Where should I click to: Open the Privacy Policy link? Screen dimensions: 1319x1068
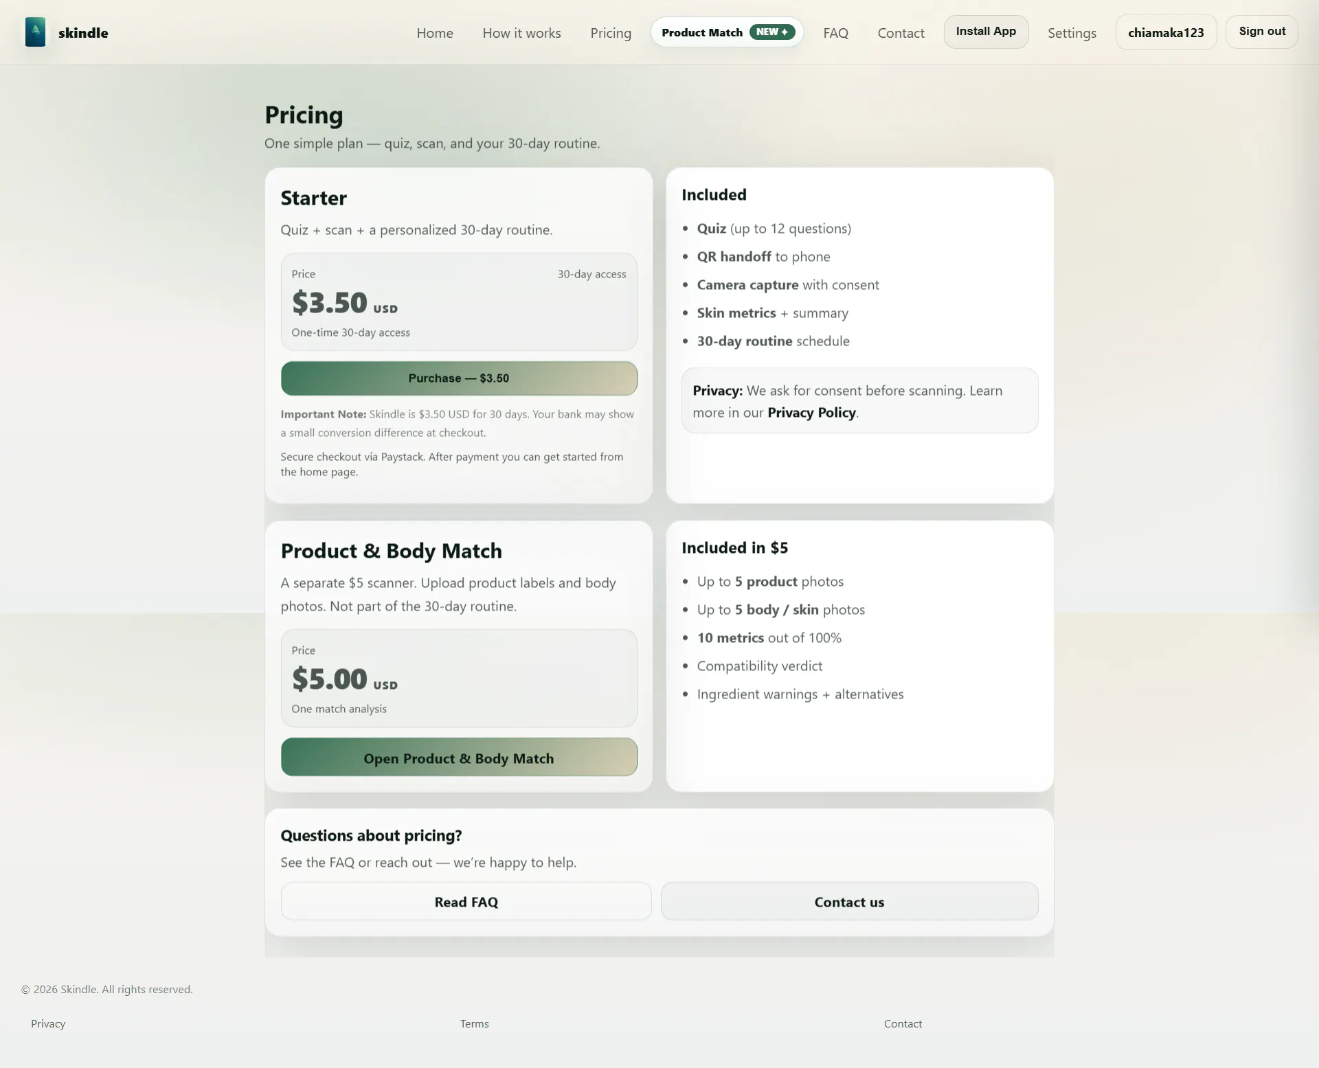click(811, 413)
